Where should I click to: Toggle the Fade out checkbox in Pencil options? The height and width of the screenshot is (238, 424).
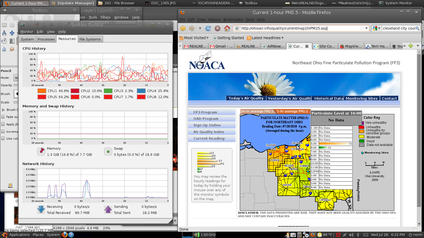(3, 117)
